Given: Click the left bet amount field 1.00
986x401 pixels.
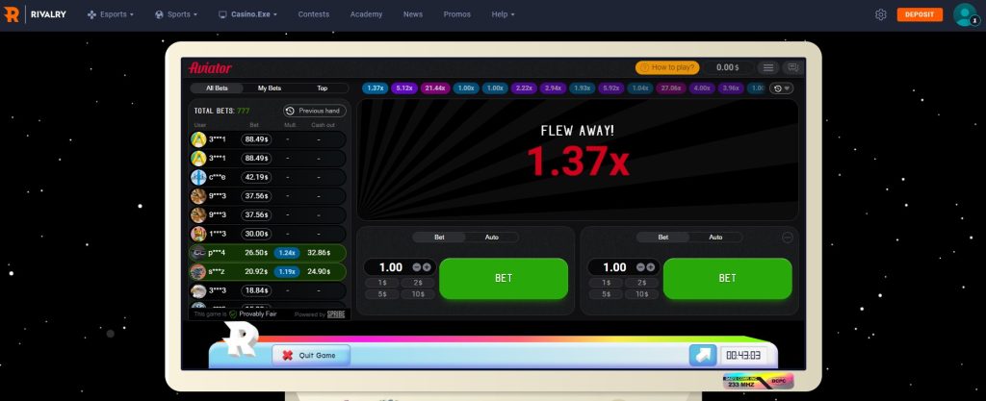Looking at the screenshot, I should 391,267.
